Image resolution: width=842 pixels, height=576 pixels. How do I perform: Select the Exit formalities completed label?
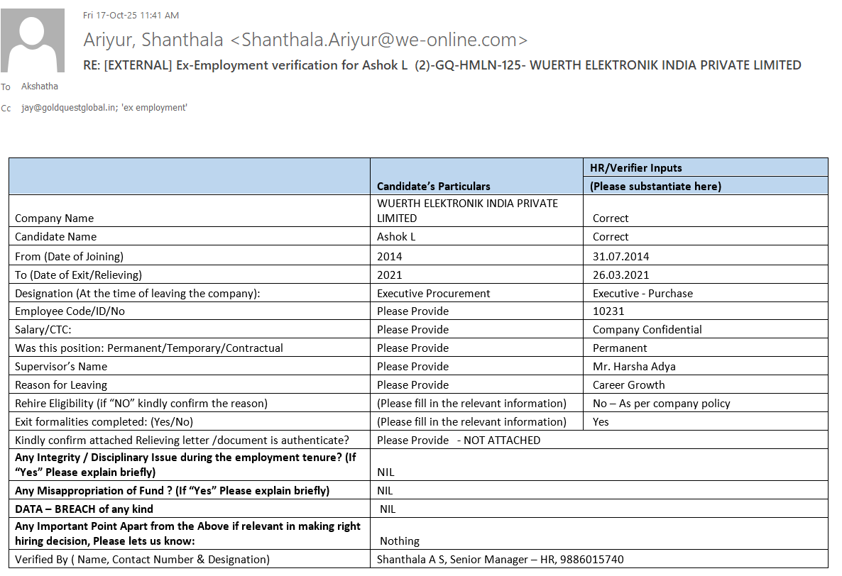[104, 421]
